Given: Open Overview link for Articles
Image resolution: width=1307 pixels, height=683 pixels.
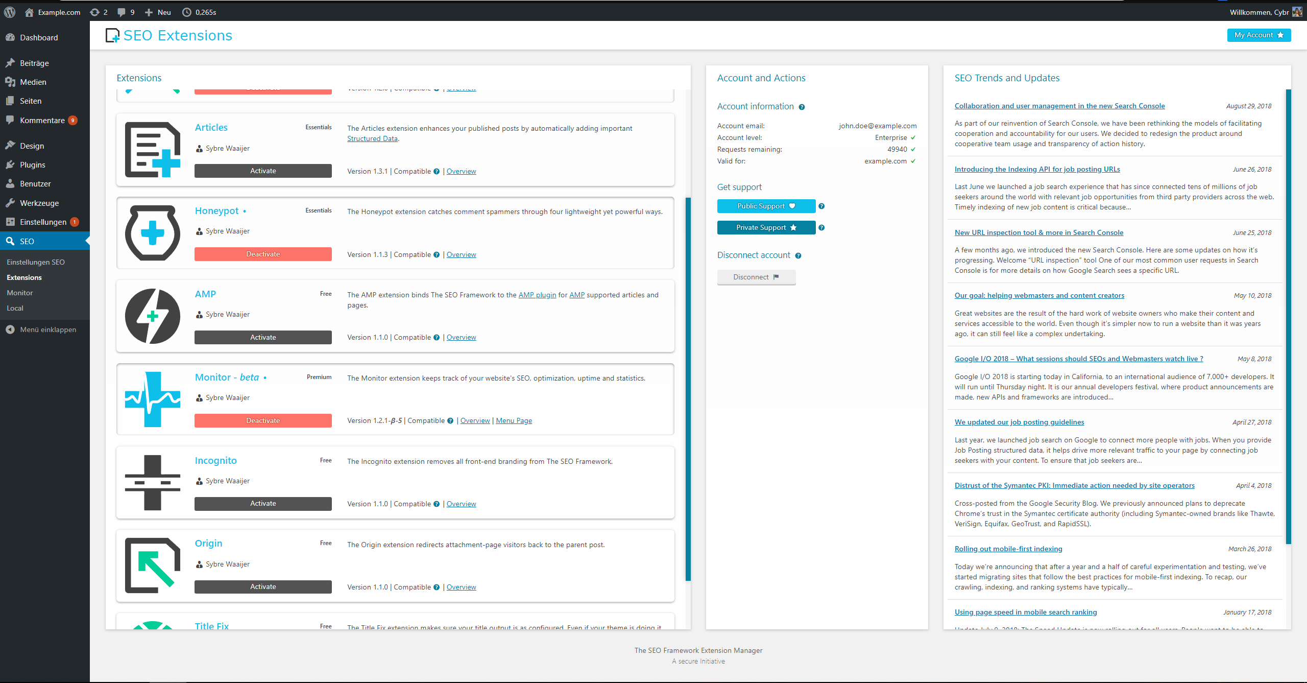Looking at the screenshot, I should click(461, 171).
